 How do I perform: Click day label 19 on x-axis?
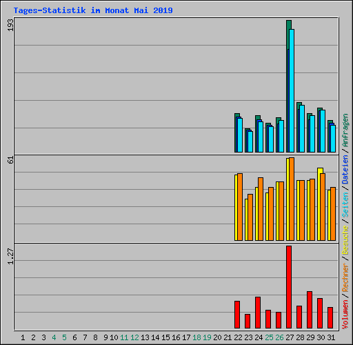tap(207, 337)
